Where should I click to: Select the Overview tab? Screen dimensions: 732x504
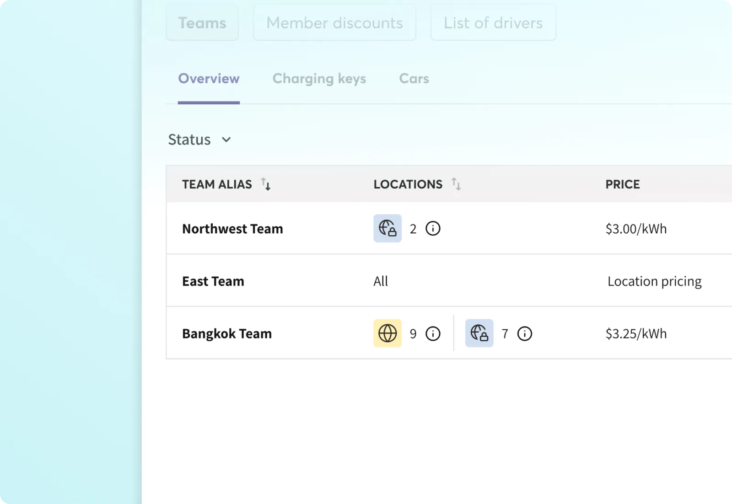tap(209, 79)
